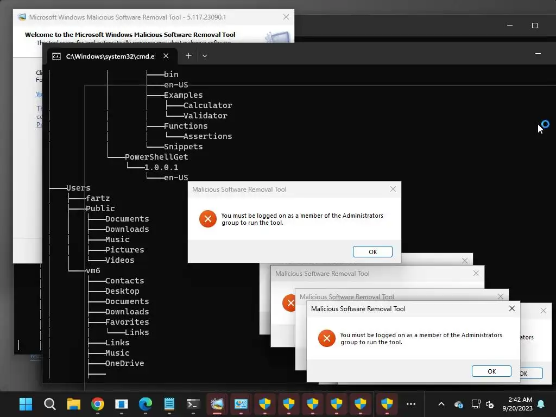Click the red error icon in the frontmost dialog

tap(326, 338)
